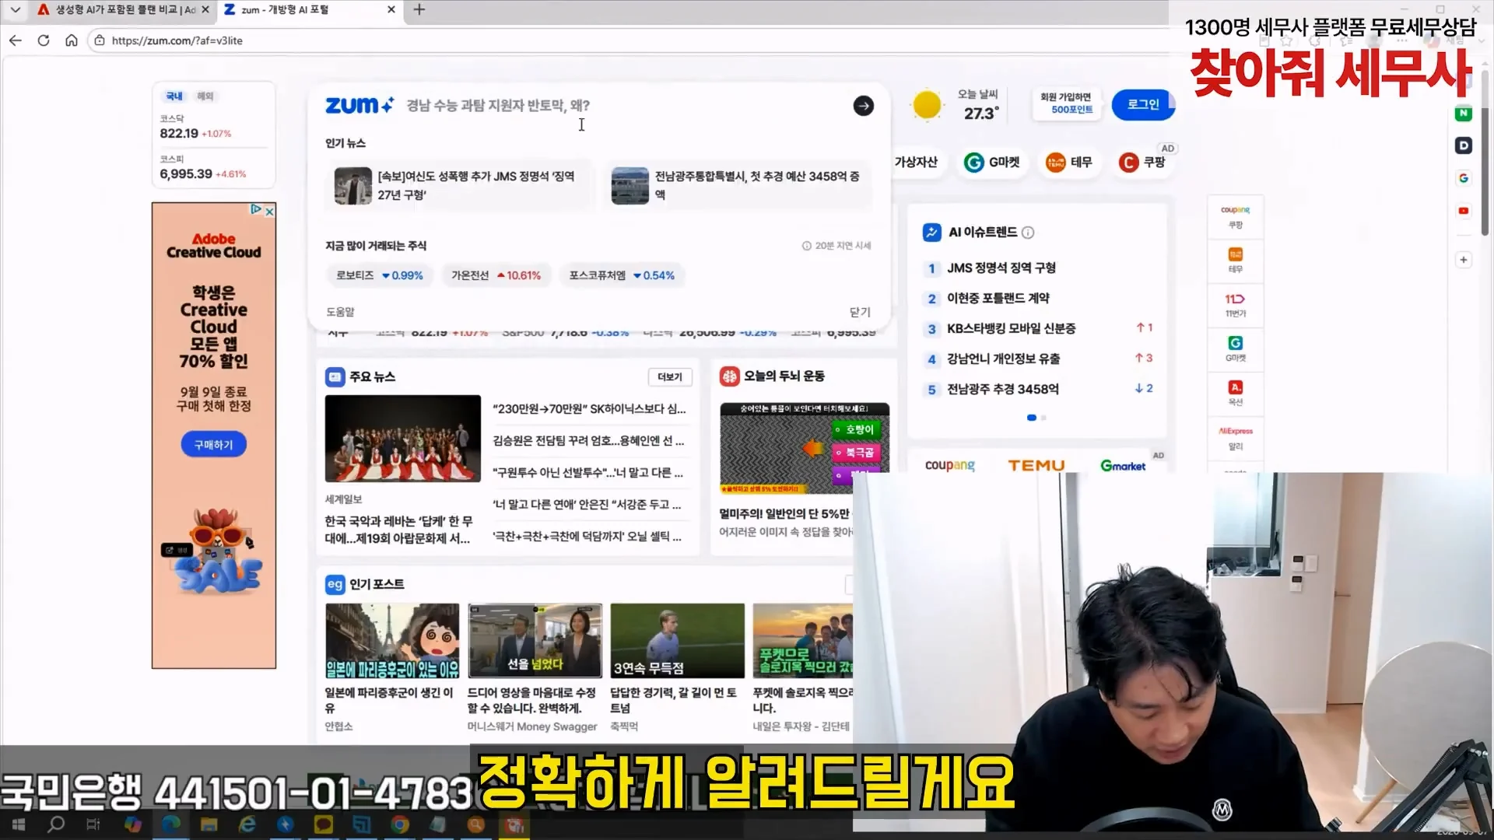This screenshot has width=1494, height=840.
Task: Open trend item JMS 정명석 징역 구형
Action: point(1001,268)
